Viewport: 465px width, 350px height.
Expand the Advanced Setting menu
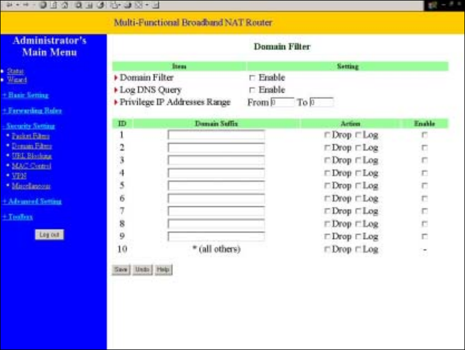pos(32,202)
